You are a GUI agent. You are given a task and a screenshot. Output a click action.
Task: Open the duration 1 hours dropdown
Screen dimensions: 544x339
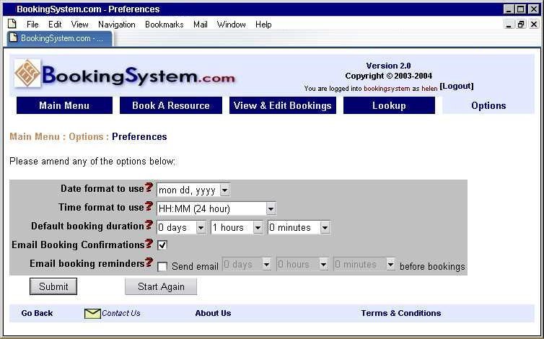(x=237, y=228)
